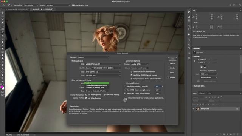Open RGB working space dropdown
The width and height of the screenshot is (242, 136).
point(103,64)
